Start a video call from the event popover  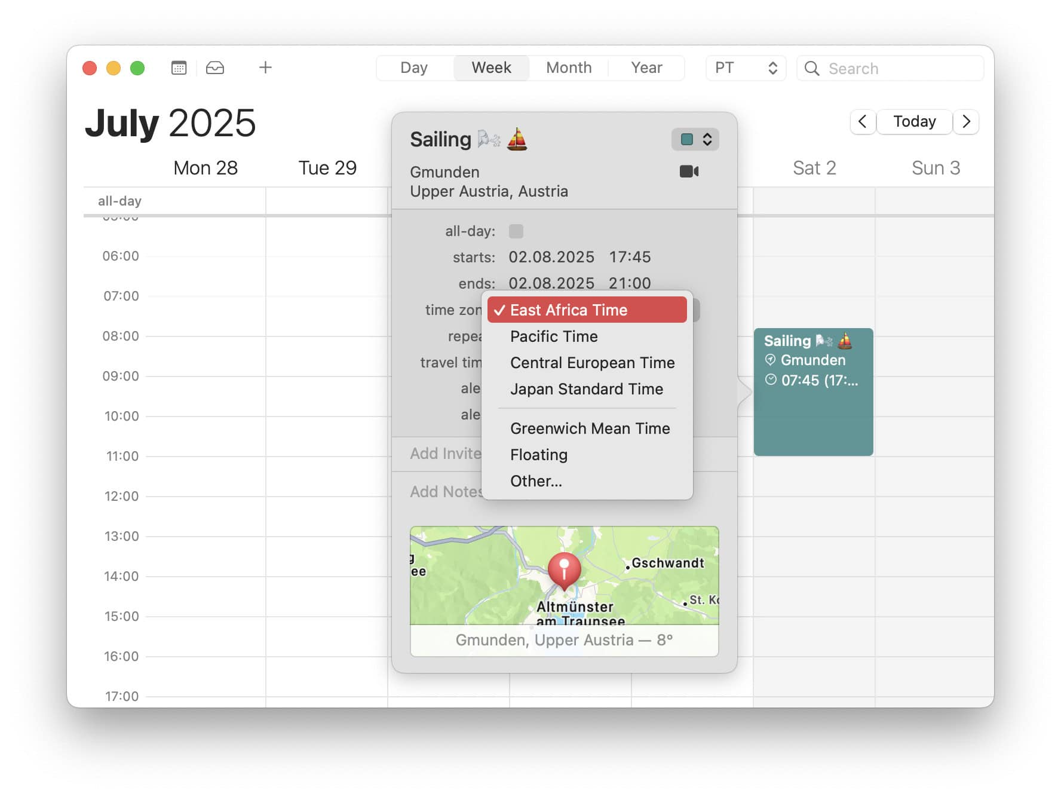click(x=689, y=172)
